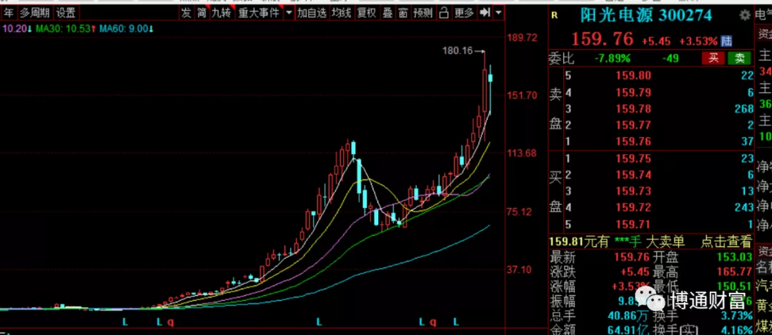Click 加自选 to add to watchlist

(x=312, y=13)
